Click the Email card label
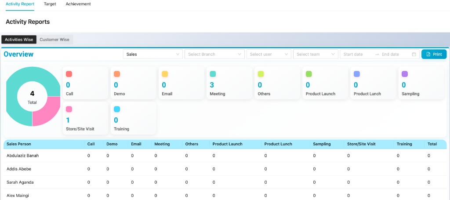This screenshot has height=200, width=450. pos(167,94)
